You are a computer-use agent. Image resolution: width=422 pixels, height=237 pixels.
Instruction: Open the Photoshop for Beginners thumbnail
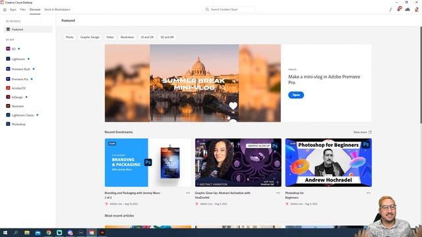coord(328,163)
